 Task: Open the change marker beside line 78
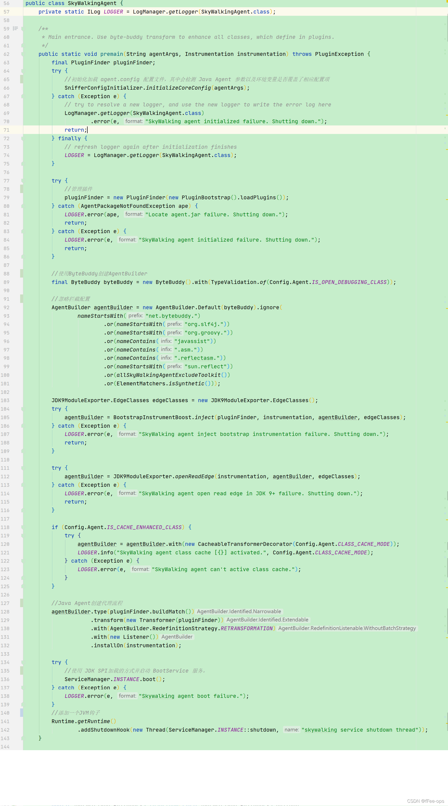pyautogui.click(x=21, y=189)
